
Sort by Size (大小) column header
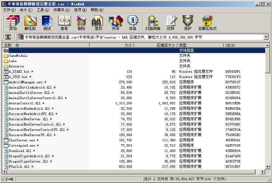tap(112, 45)
